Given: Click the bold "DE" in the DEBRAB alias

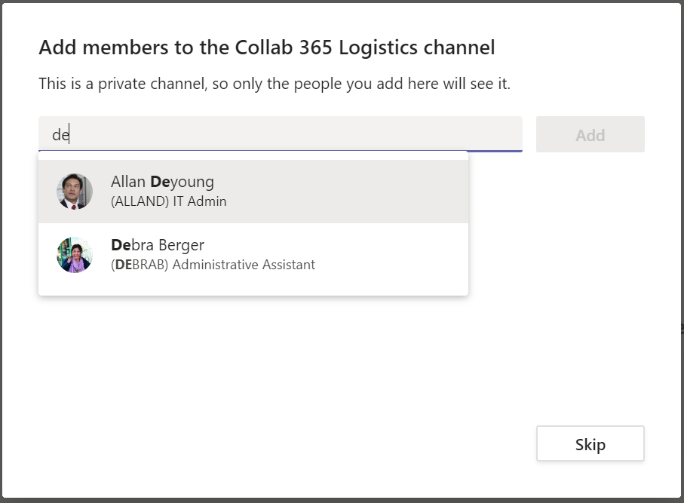Looking at the screenshot, I should 124,265.
